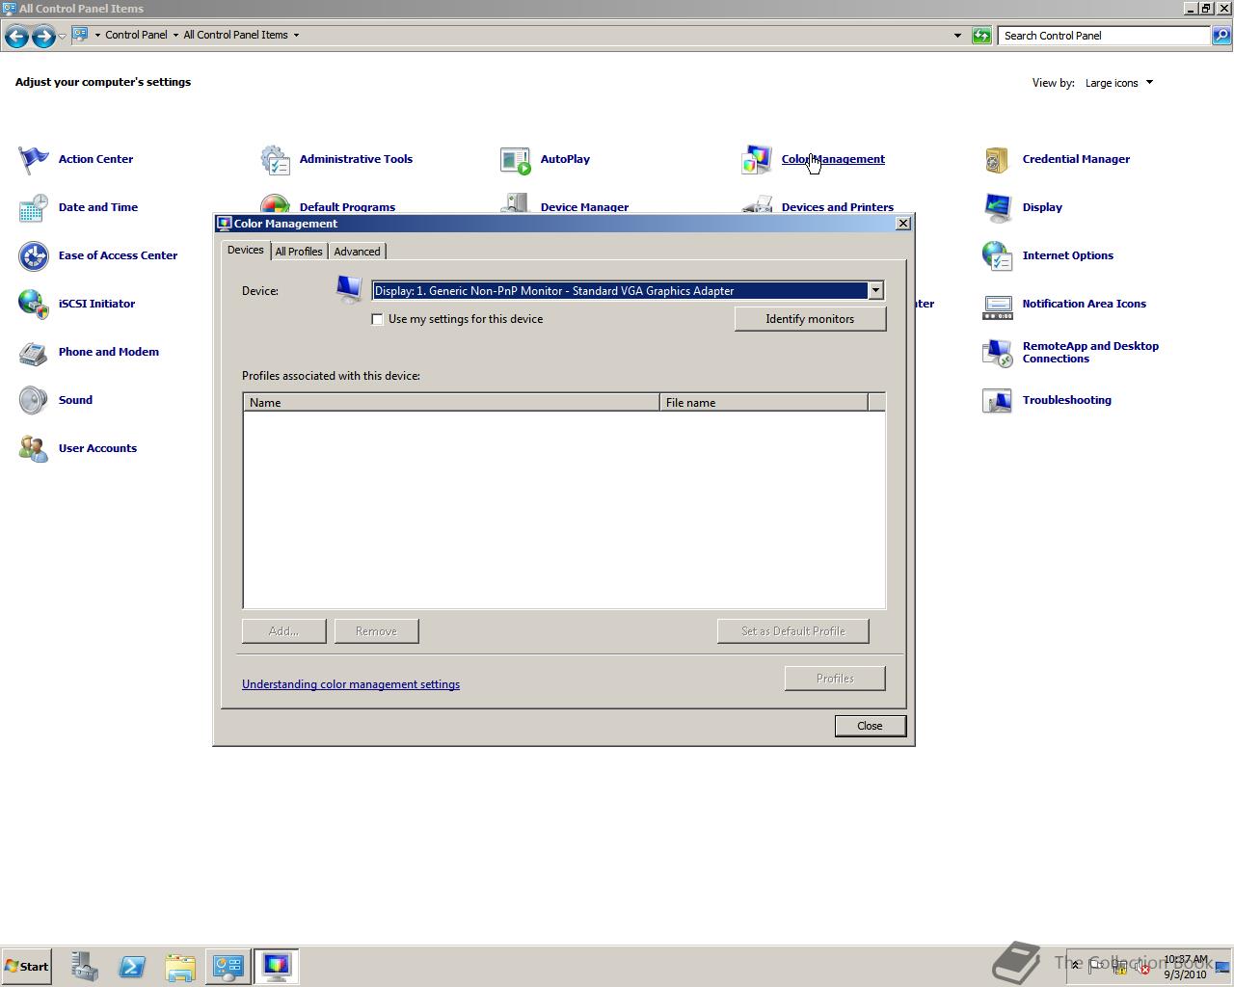Viewport: 1234px width, 987px height.
Task: Open Internet Options globe icon
Action: click(998, 255)
